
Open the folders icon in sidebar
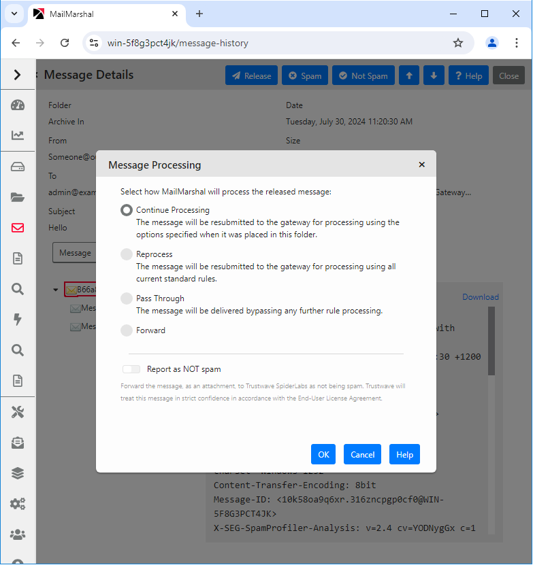(18, 197)
